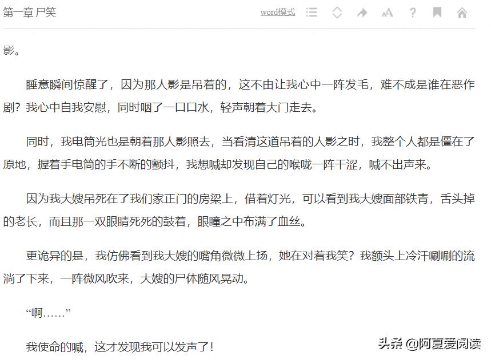Screen dimensions: 491x360
Task: Toggle fullscreen with the up-down chevron icon
Action: point(337,13)
